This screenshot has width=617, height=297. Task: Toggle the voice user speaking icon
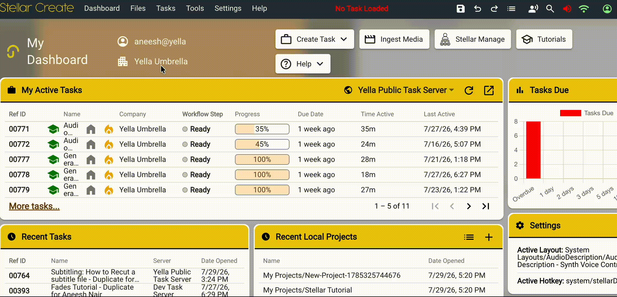(533, 9)
